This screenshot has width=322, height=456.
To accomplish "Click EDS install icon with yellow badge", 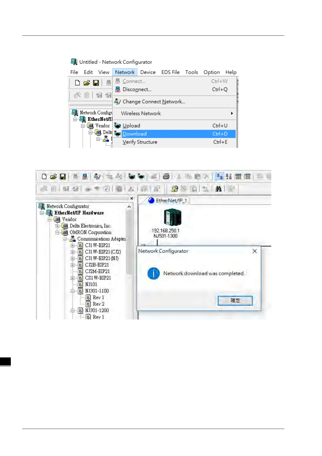I will [x=175, y=189].
